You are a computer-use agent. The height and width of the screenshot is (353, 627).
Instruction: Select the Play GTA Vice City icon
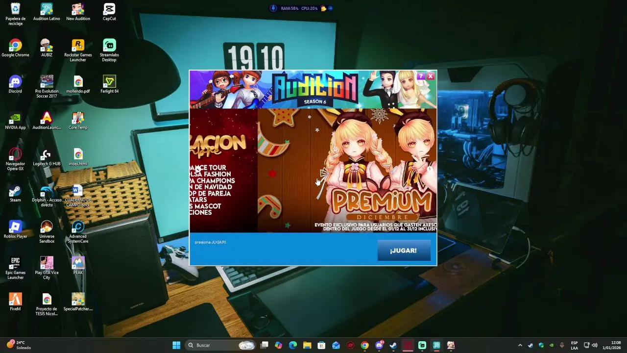(x=47, y=268)
